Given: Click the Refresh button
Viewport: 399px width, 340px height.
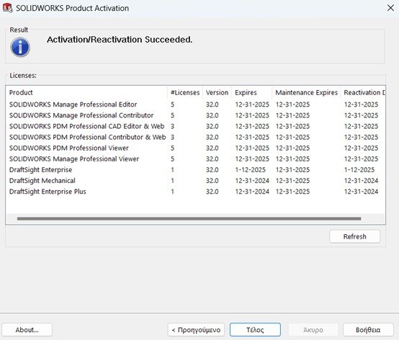Looking at the screenshot, I should [x=355, y=236].
